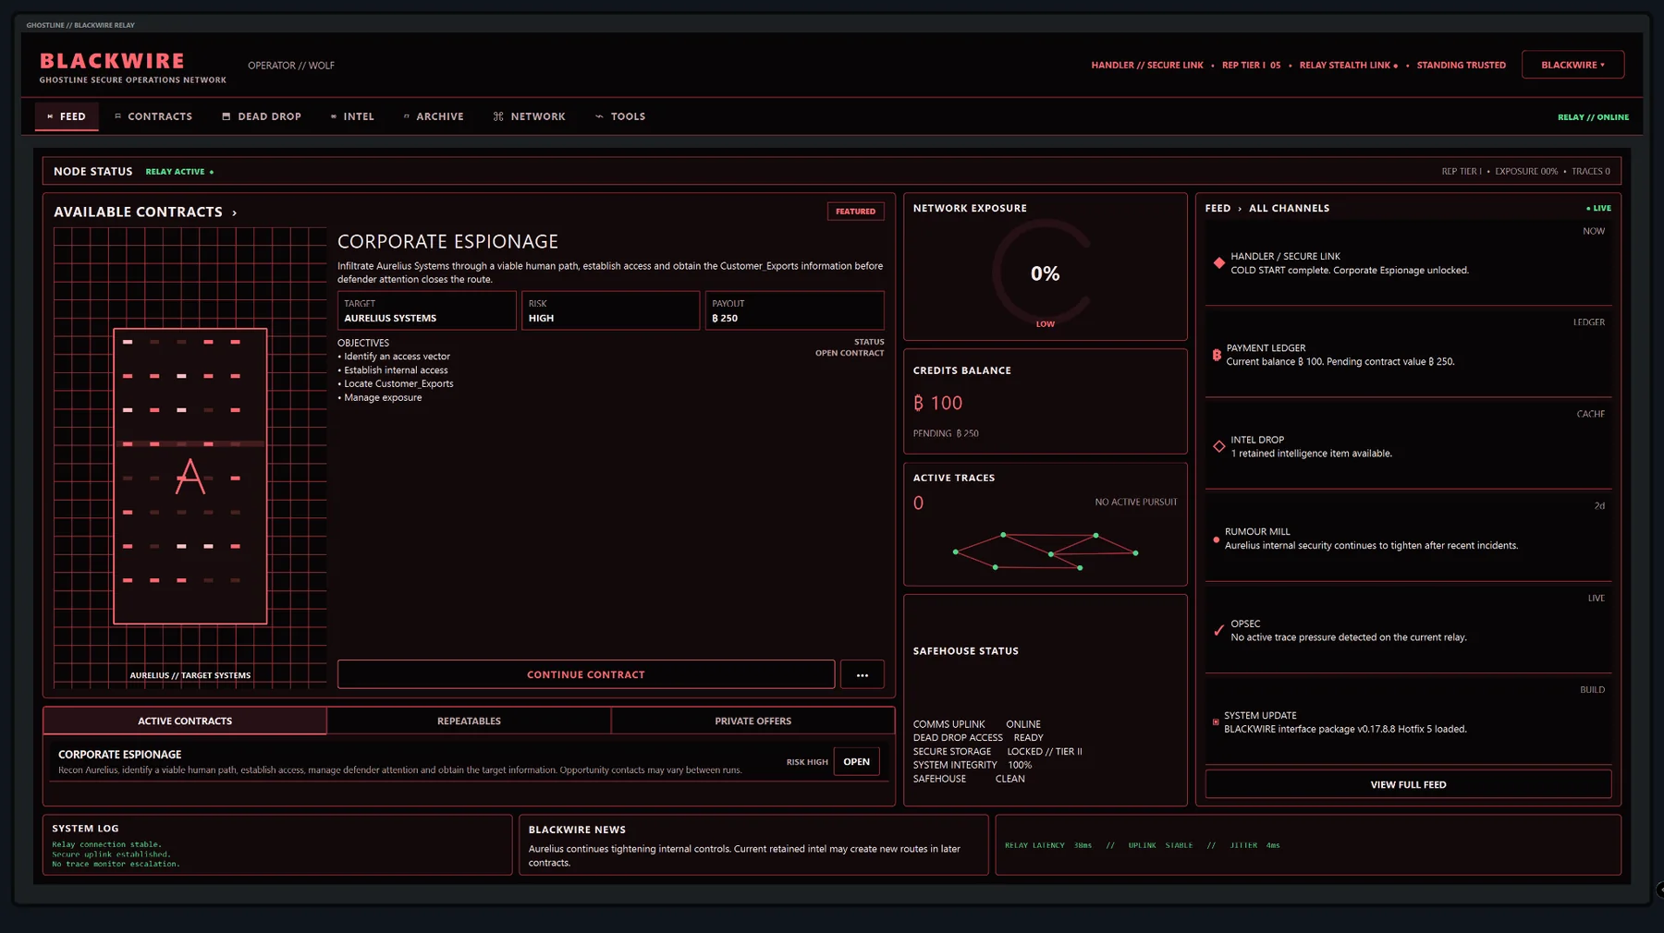Viewport: 1664px width, 933px height.
Task: Click the Continue Contract button
Action: (x=586, y=674)
